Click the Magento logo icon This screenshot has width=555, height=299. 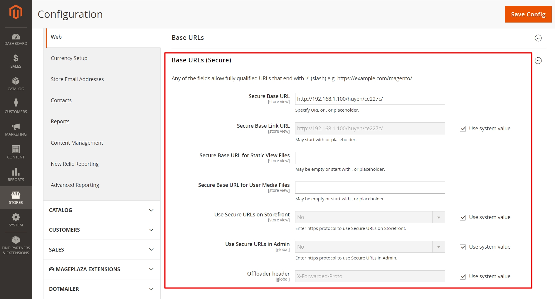click(x=16, y=12)
